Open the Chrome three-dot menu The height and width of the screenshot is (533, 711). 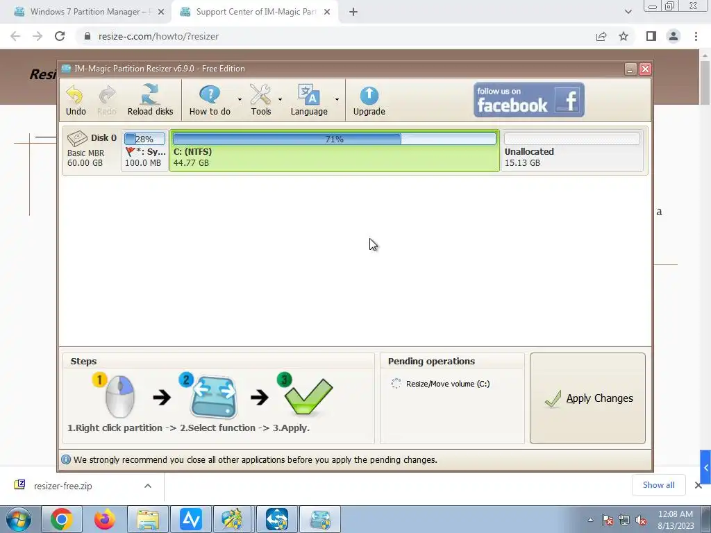(696, 36)
